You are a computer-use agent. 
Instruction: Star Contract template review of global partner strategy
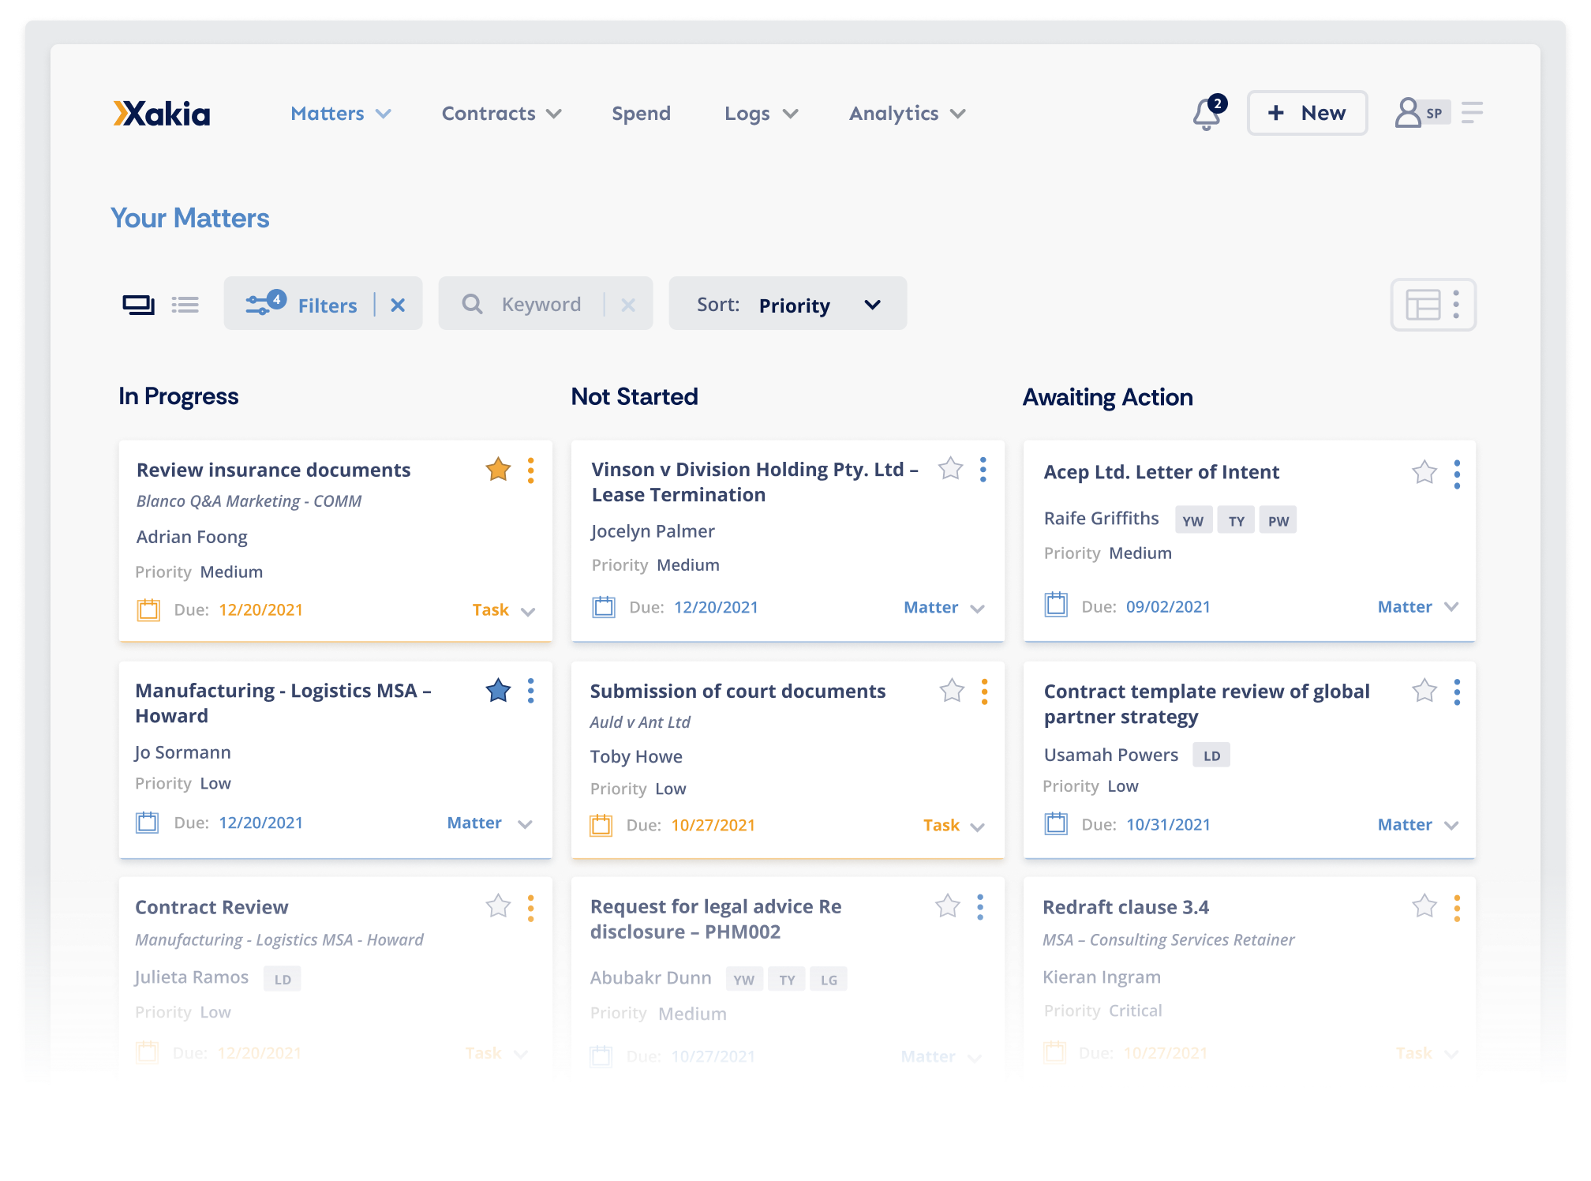pyautogui.click(x=1424, y=691)
